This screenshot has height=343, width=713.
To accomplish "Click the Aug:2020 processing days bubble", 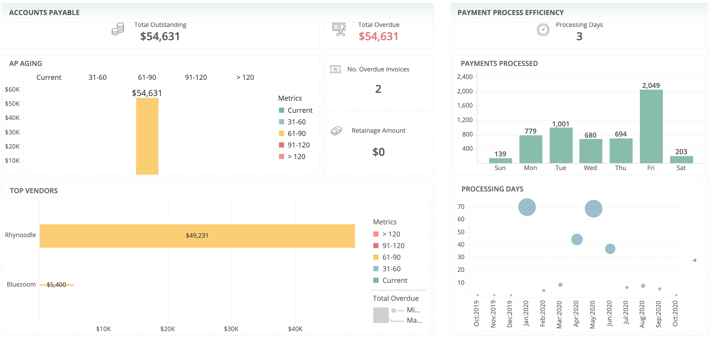I will (x=643, y=286).
